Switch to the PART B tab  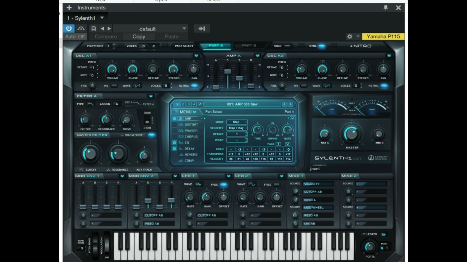tap(249, 46)
